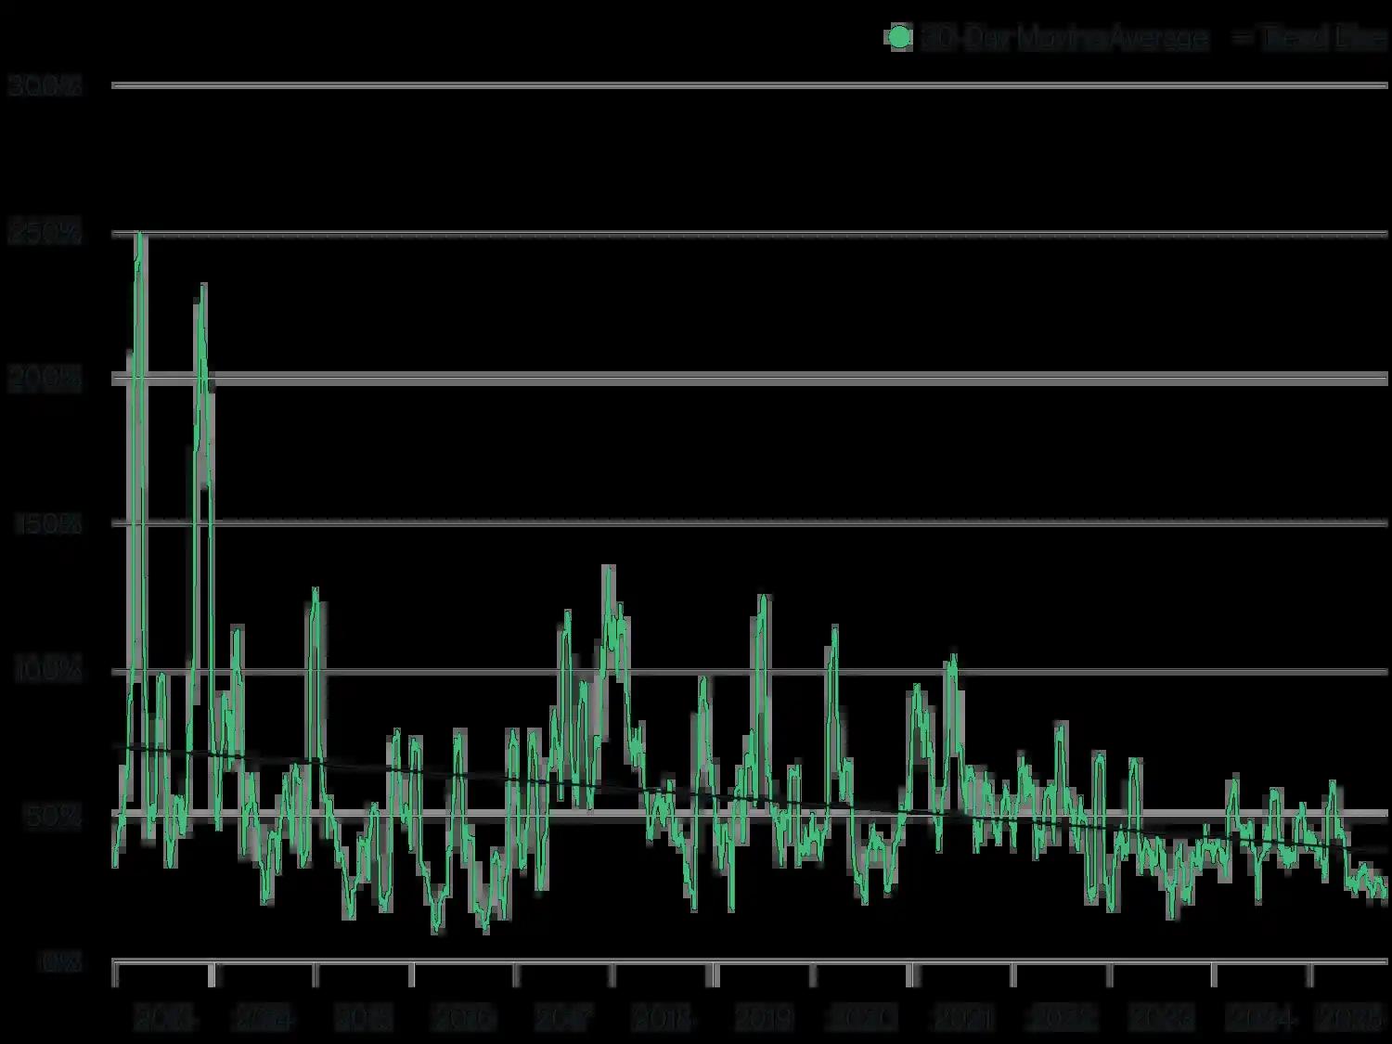Image resolution: width=1392 pixels, height=1044 pixels.
Task: Click the 2025 x-axis year label
Action: click(x=1351, y=1019)
